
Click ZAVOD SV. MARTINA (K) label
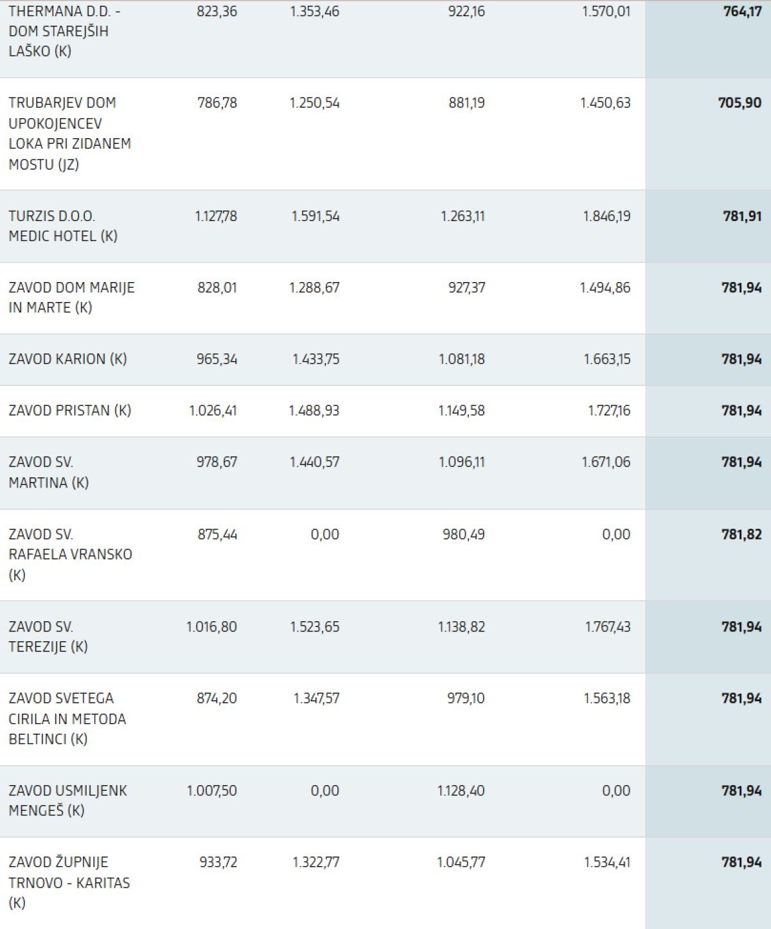[48, 472]
